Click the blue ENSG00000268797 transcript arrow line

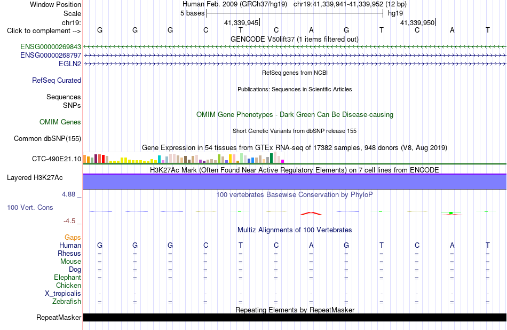click(x=295, y=56)
